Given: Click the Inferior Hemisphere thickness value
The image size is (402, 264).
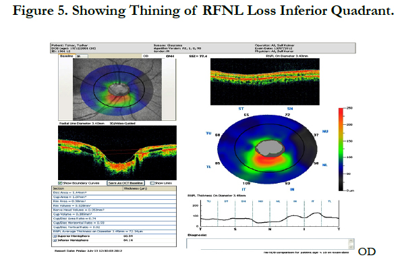Looking at the screenshot, I should coord(127,240).
